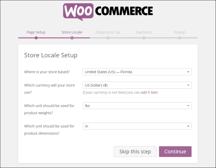
Task: Expand the product dimensions unit dropdown (in)
Action: click(137, 126)
